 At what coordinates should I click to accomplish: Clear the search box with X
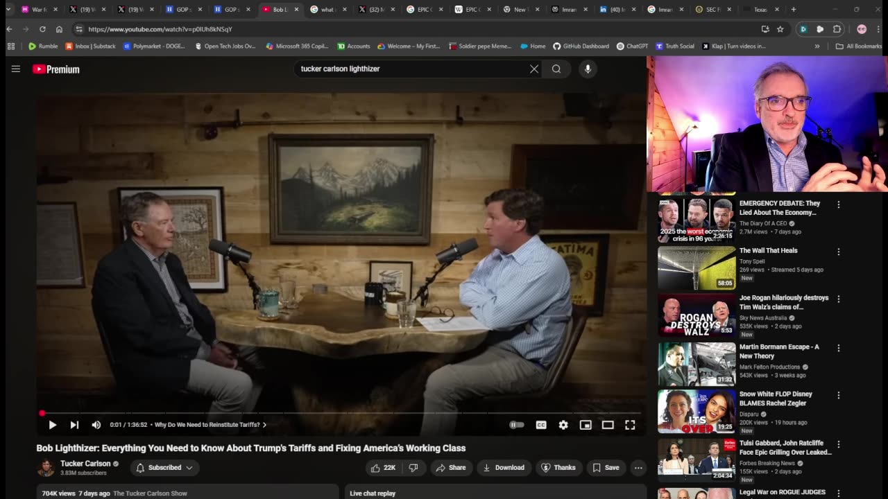pos(534,69)
